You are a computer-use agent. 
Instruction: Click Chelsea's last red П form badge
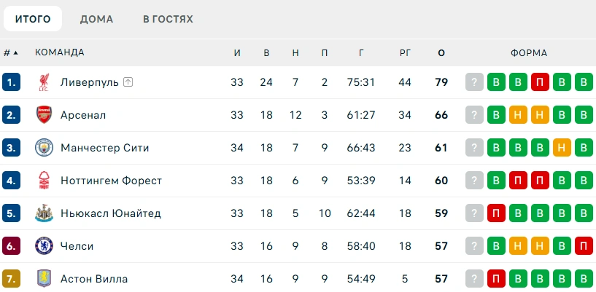[584, 245]
